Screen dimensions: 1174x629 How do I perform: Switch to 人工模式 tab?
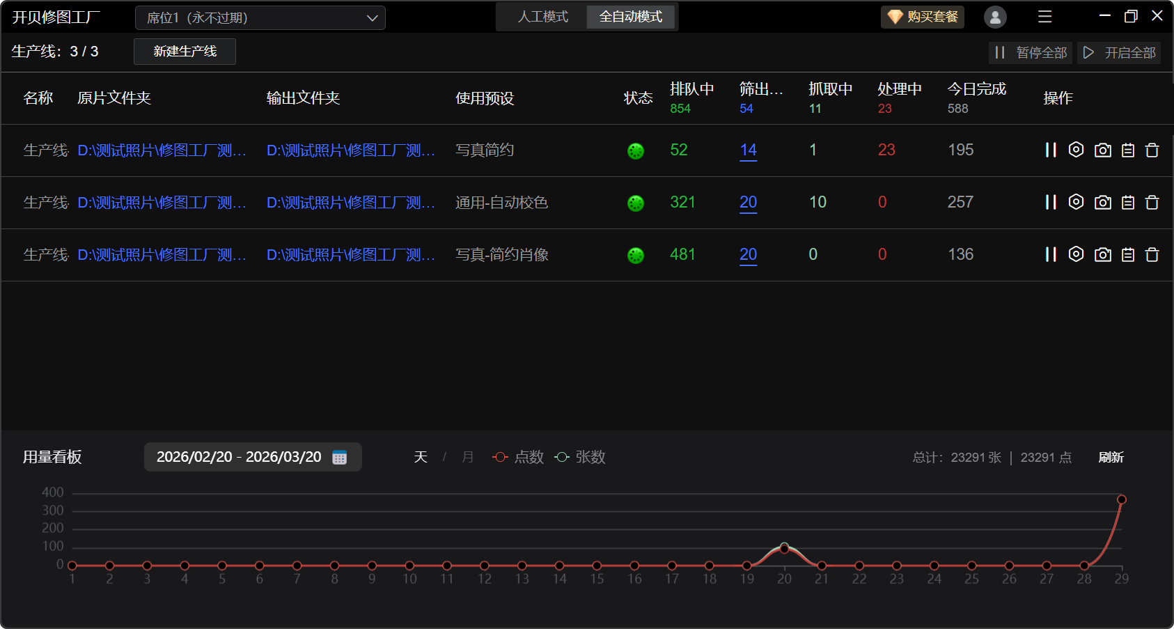pos(542,17)
